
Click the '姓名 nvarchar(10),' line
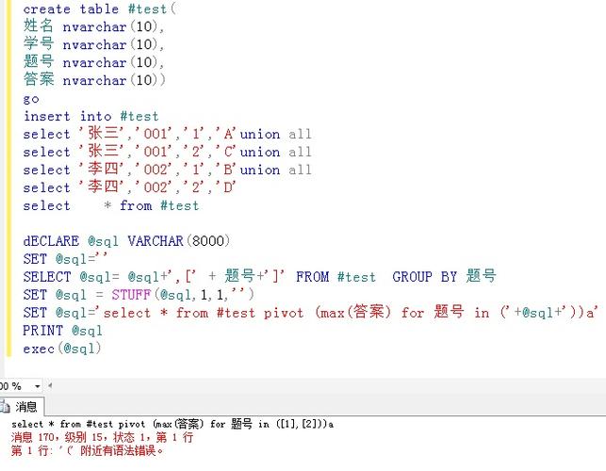coord(94,26)
